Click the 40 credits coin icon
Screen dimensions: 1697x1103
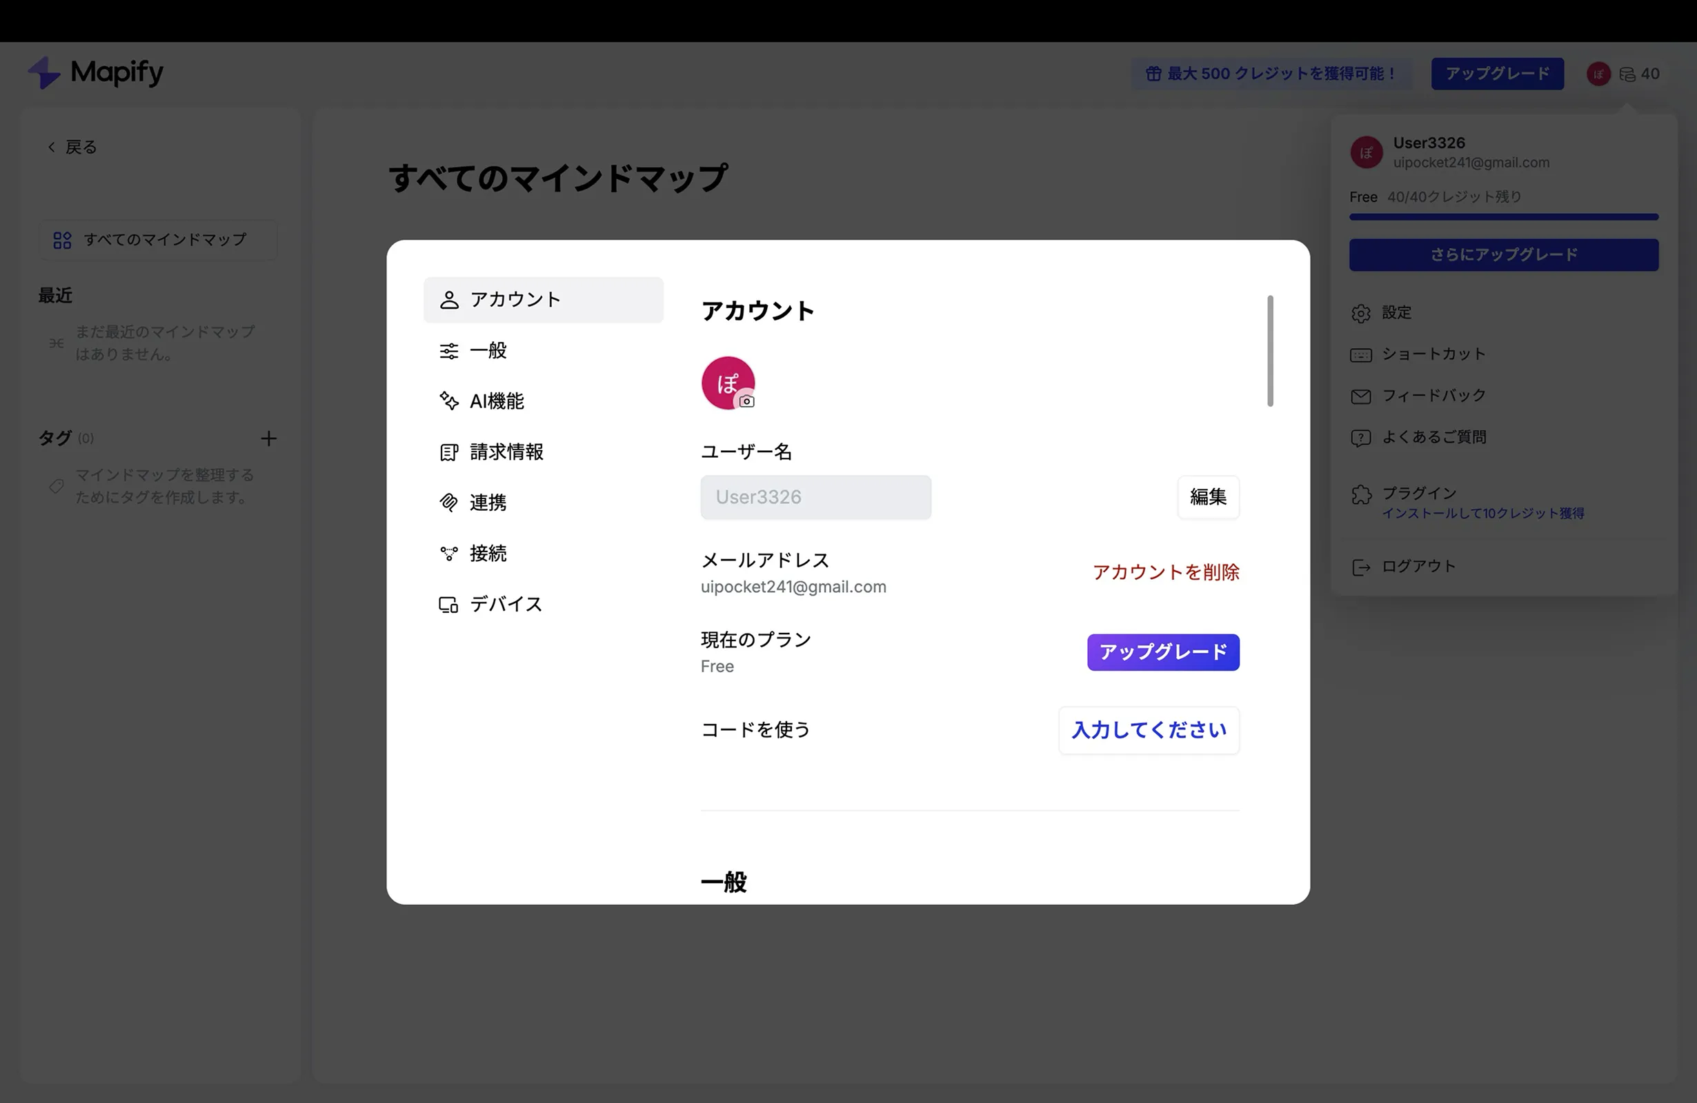1627,73
